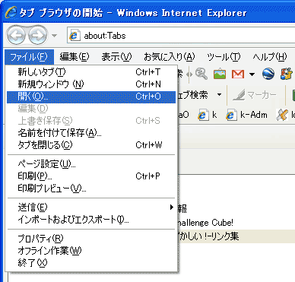
Task: Select the highlighted 開く(O)... entry
Action: click(x=91, y=97)
